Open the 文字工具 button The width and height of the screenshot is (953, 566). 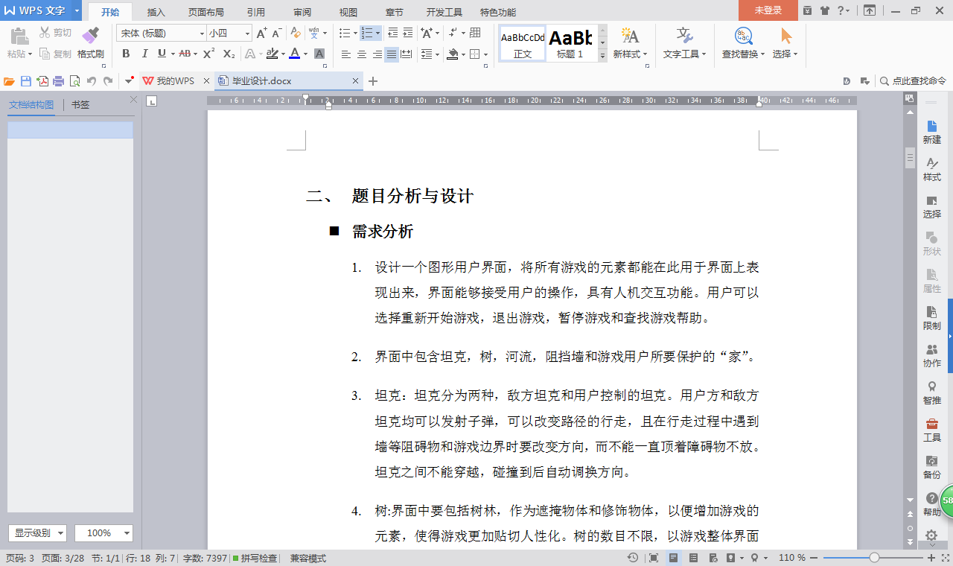coord(685,43)
